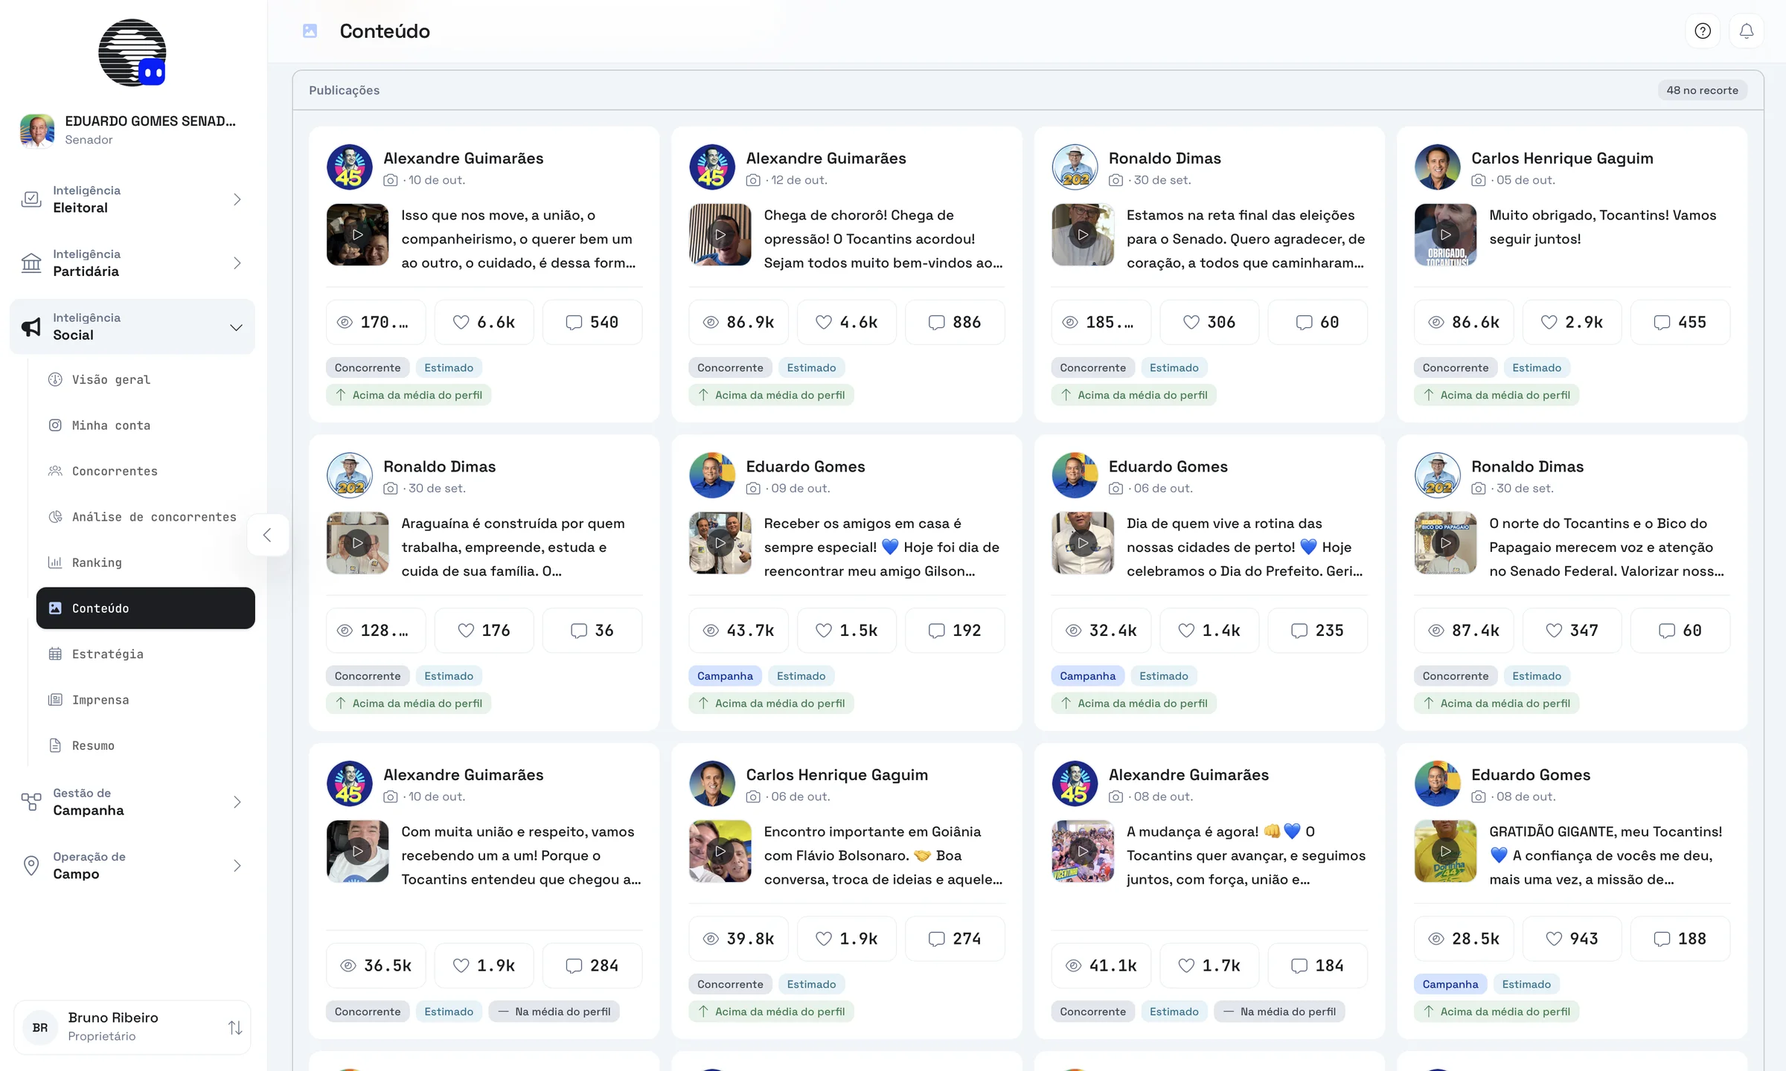The width and height of the screenshot is (1786, 1071).
Task: Click the app logo in the sidebar
Action: coord(132,53)
